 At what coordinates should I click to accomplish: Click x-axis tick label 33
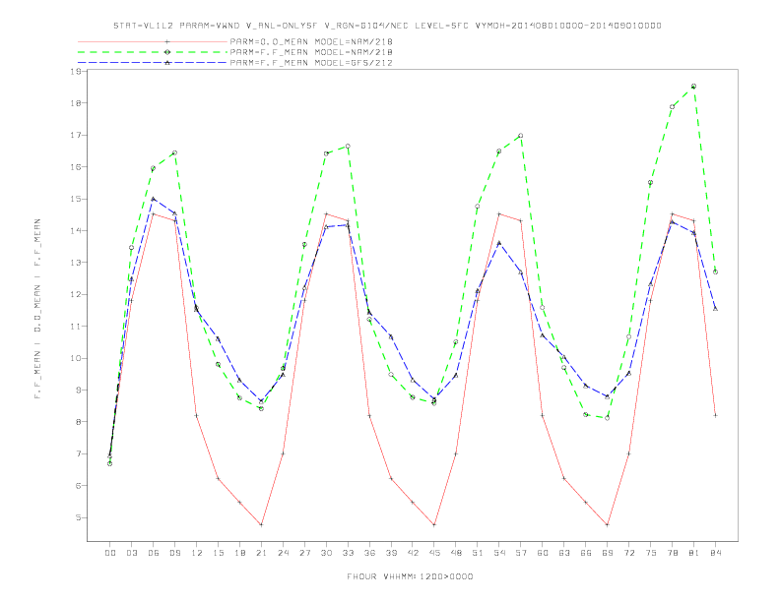click(x=348, y=553)
